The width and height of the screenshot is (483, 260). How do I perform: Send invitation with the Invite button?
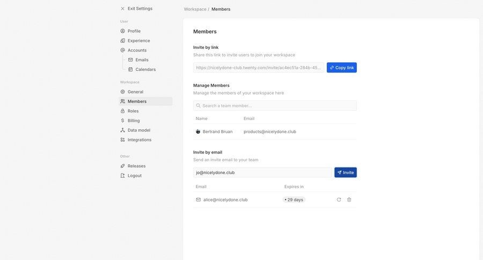click(346, 172)
